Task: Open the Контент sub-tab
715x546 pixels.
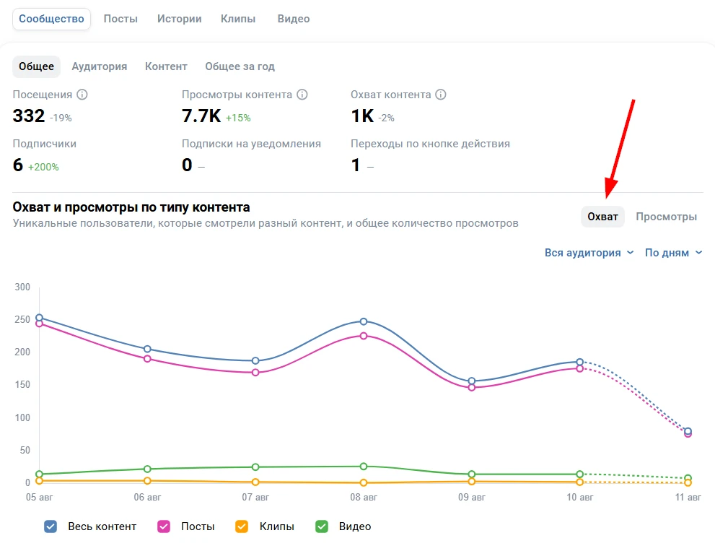Action: coord(166,66)
